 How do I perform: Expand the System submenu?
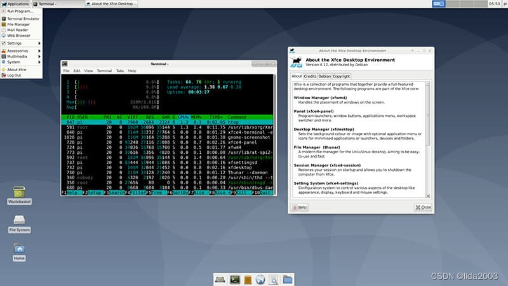tap(21, 62)
